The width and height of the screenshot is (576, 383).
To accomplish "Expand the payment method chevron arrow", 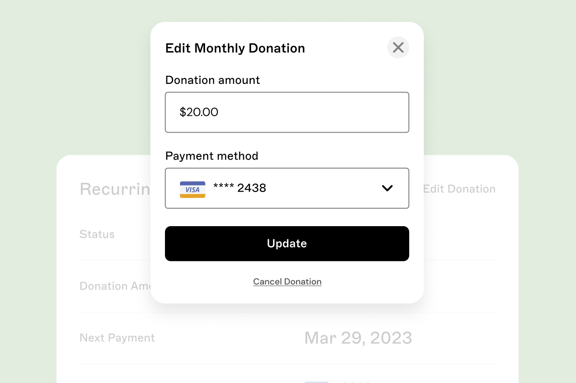I will [x=387, y=188].
